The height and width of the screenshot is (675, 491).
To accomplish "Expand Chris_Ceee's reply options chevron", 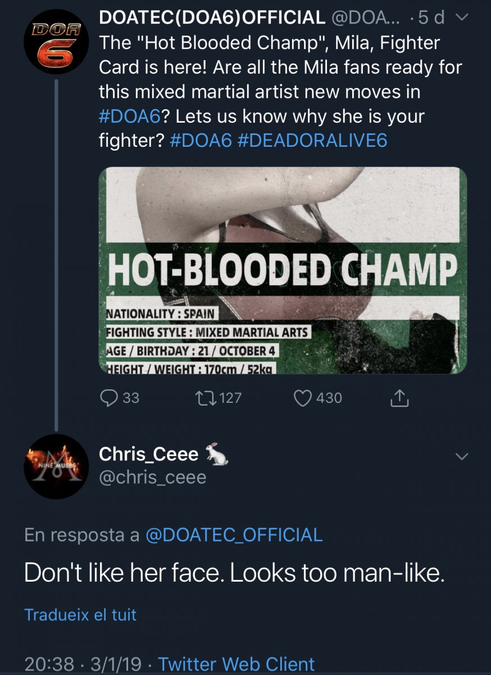I will pyautogui.click(x=461, y=457).
